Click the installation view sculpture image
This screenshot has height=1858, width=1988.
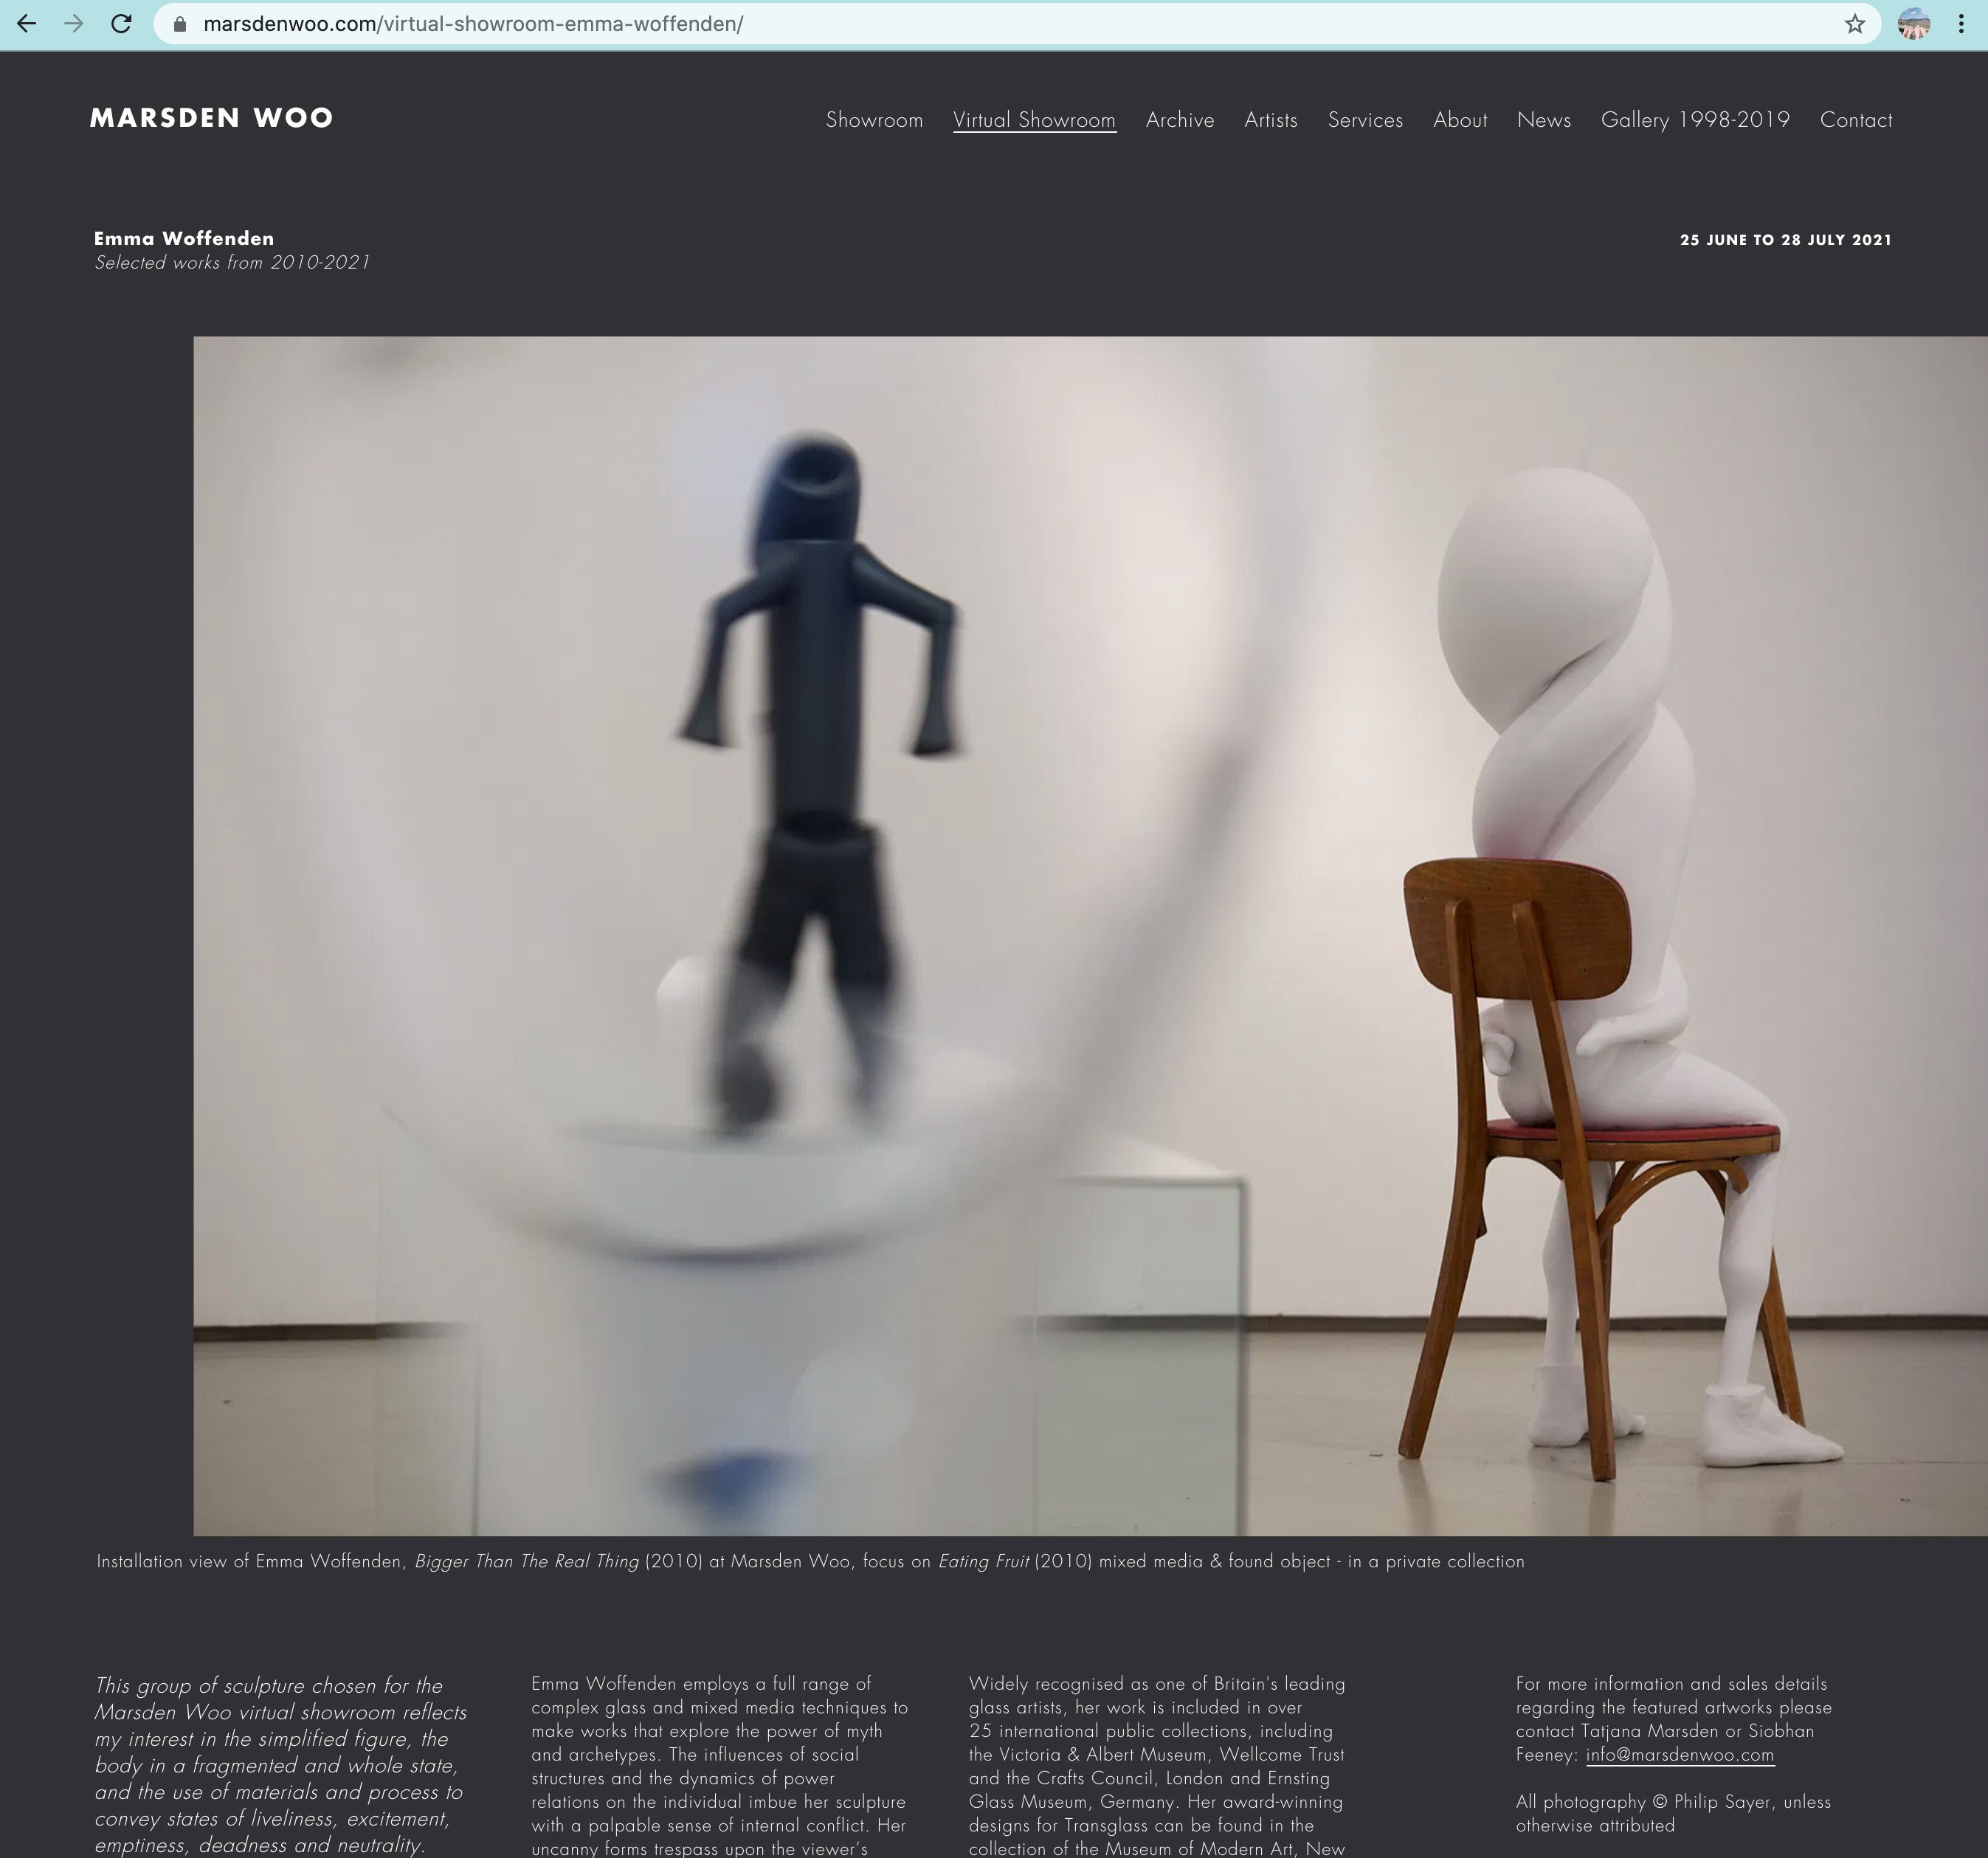coord(1090,935)
